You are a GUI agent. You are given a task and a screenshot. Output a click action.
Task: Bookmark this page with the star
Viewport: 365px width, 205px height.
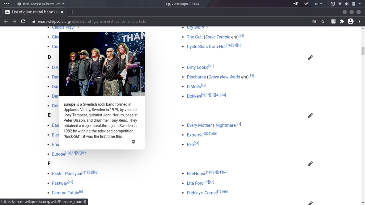click(x=323, y=21)
